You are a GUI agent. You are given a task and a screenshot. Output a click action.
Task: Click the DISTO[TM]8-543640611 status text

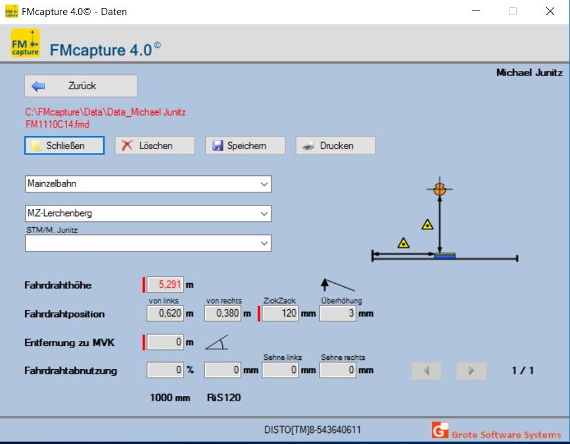click(312, 430)
